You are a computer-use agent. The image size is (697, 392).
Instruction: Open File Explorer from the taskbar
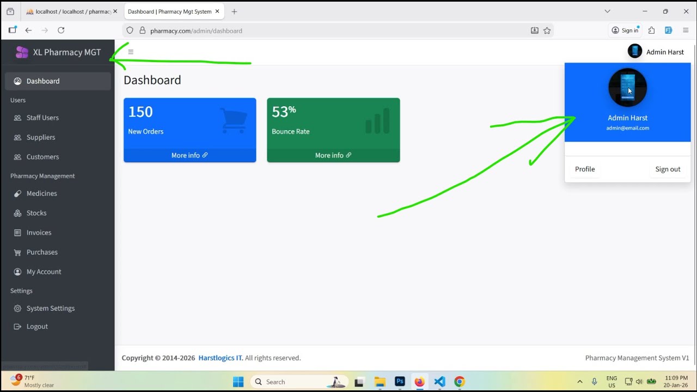pos(380,382)
